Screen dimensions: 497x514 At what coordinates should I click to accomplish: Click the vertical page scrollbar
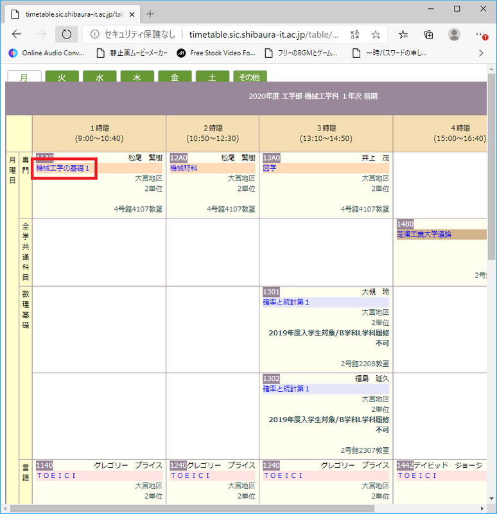tap(491, 193)
